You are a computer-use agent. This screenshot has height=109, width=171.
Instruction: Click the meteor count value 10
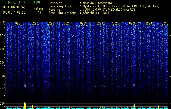(x=39, y=13)
